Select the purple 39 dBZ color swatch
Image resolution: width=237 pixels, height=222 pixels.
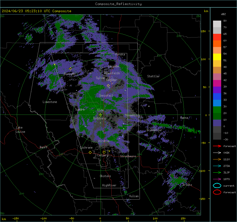pos(217,90)
